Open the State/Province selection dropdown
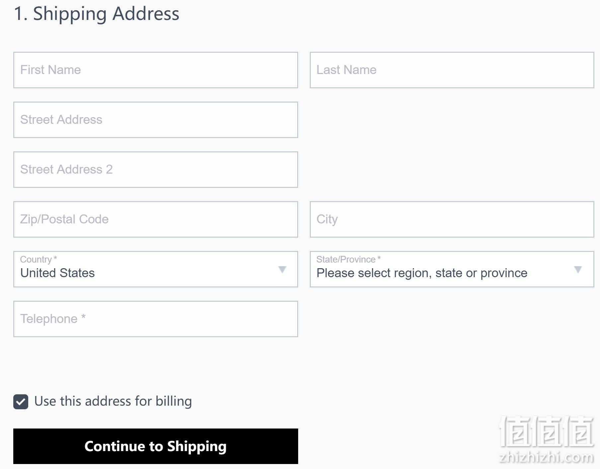The height and width of the screenshot is (469, 600). pos(452,269)
